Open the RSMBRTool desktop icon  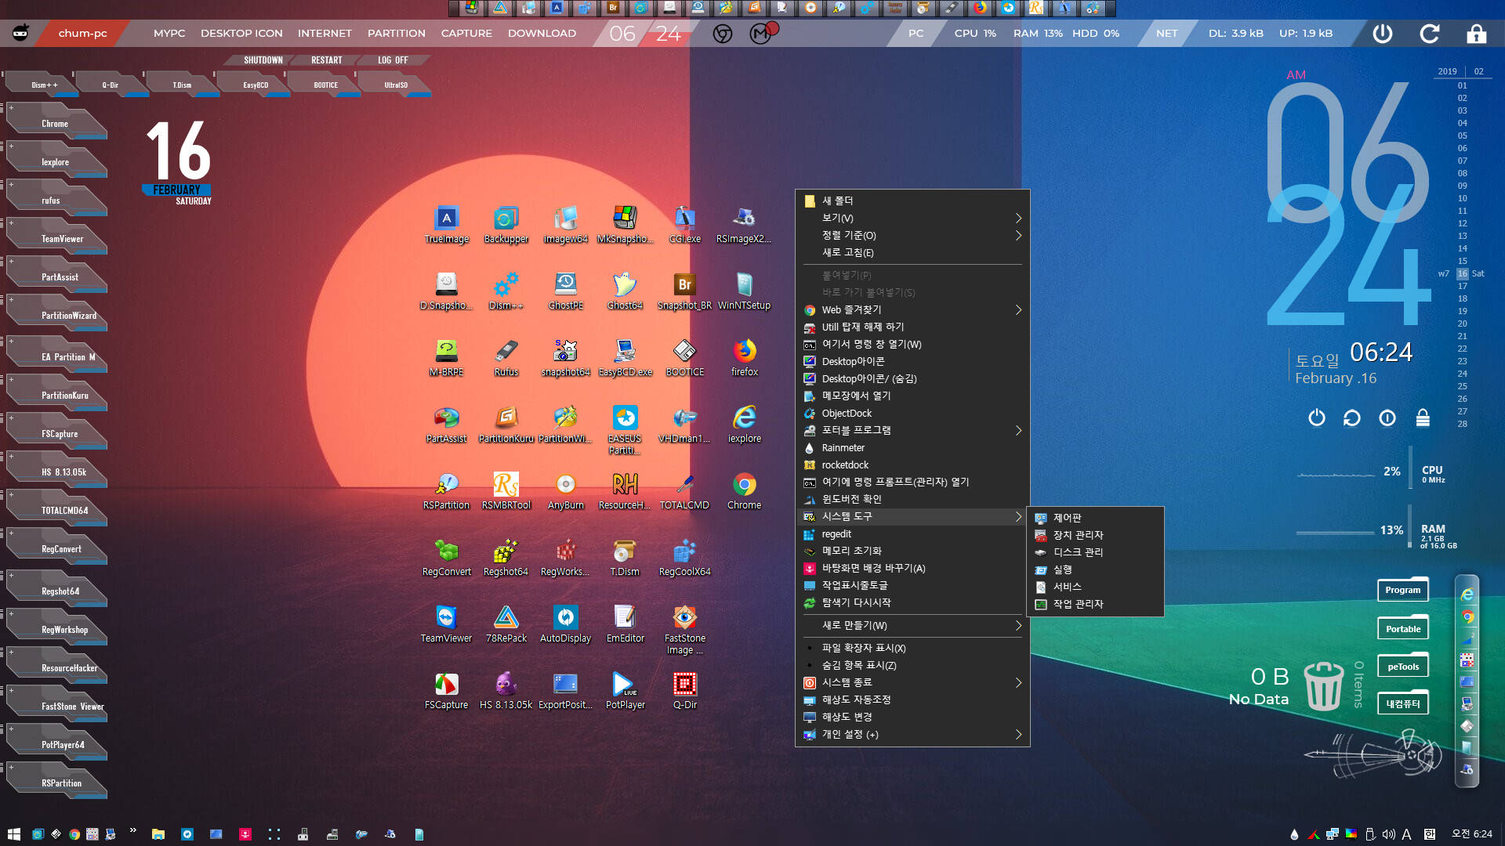(x=506, y=491)
